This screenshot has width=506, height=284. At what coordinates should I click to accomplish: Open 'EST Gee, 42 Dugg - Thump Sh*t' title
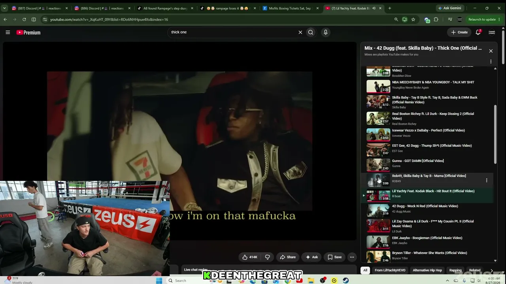(x=432, y=146)
